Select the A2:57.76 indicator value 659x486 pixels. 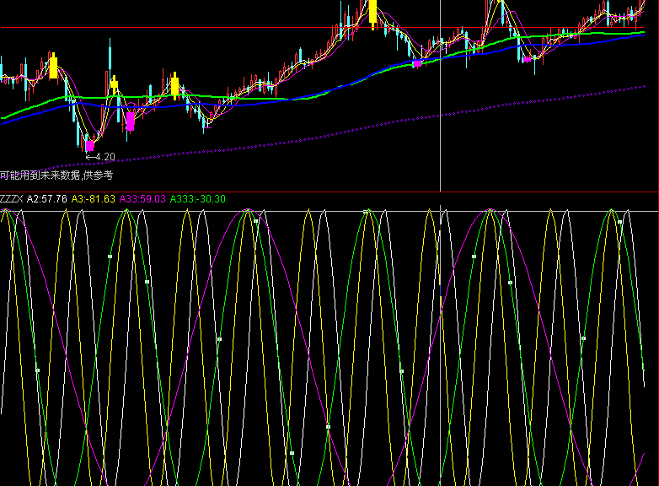click(46, 199)
